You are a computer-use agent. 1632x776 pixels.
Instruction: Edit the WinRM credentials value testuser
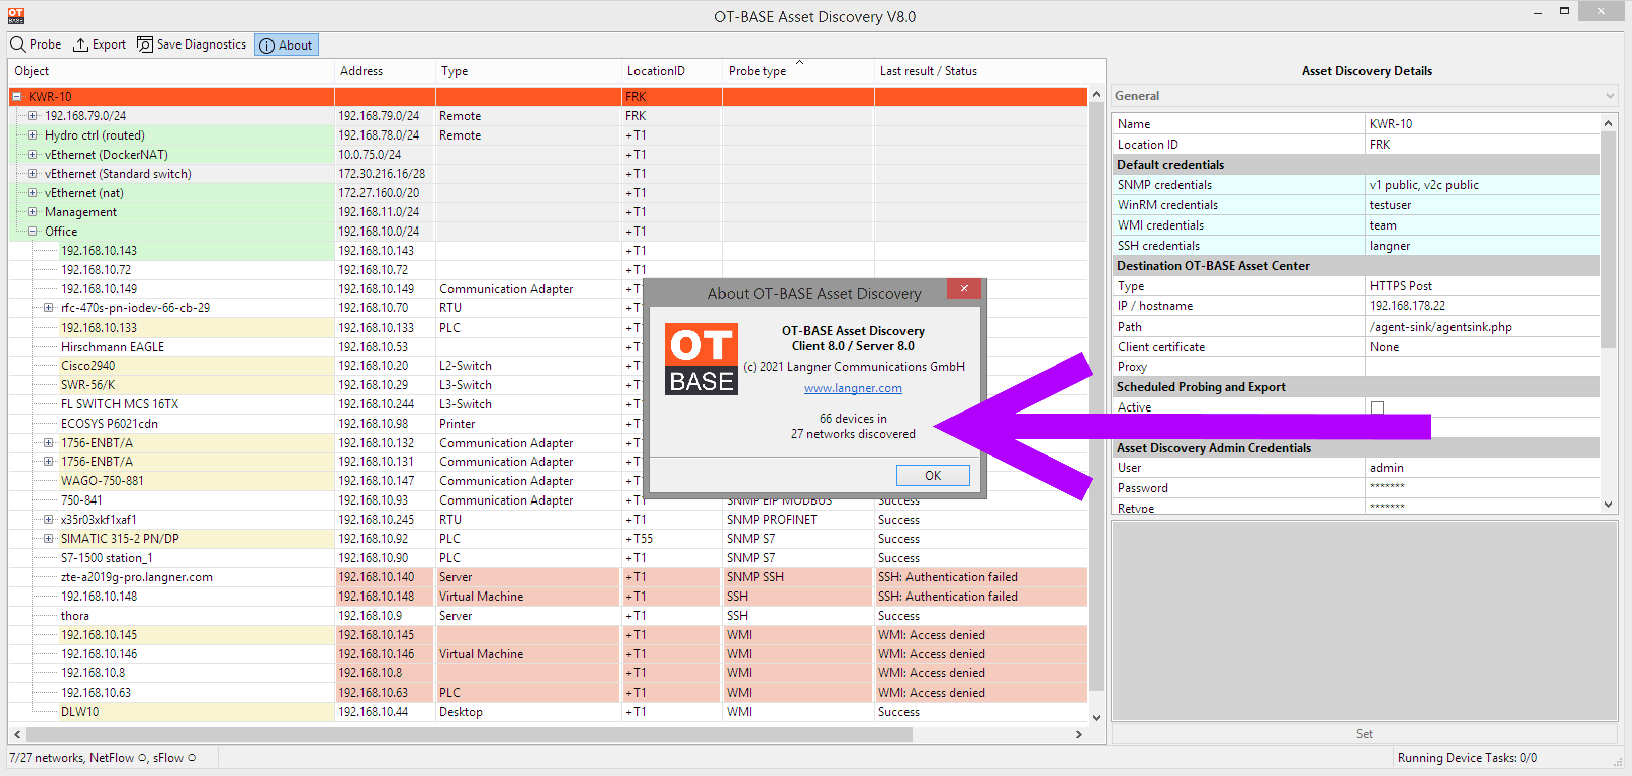(1482, 205)
